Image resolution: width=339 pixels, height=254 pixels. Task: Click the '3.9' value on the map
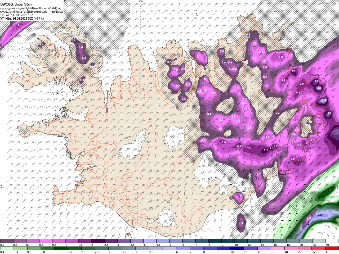[329, 113]
